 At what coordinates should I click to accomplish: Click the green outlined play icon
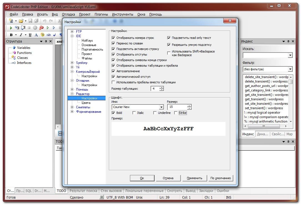coord(48,28)
